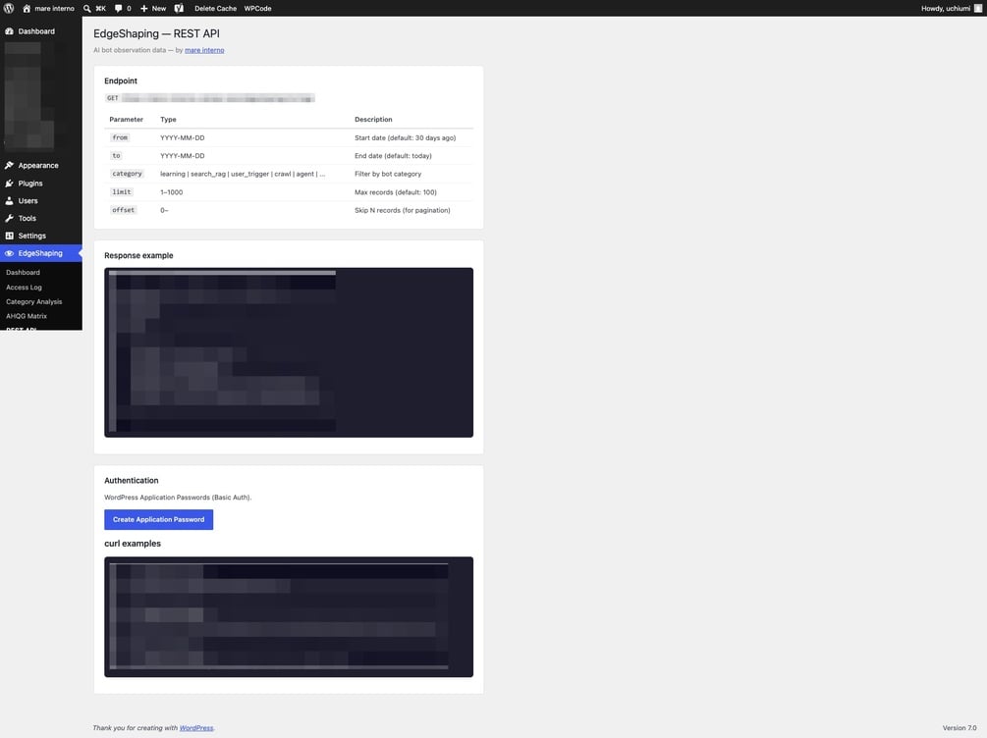
Task: Open the WPCode admin bar menu
Action: pyautogui.click(x=257, y=8)
